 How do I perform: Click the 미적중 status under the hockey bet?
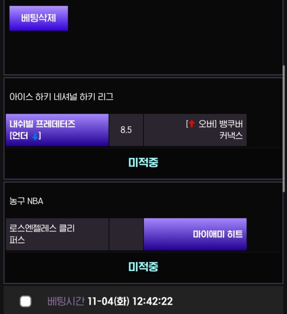point(143,162)
